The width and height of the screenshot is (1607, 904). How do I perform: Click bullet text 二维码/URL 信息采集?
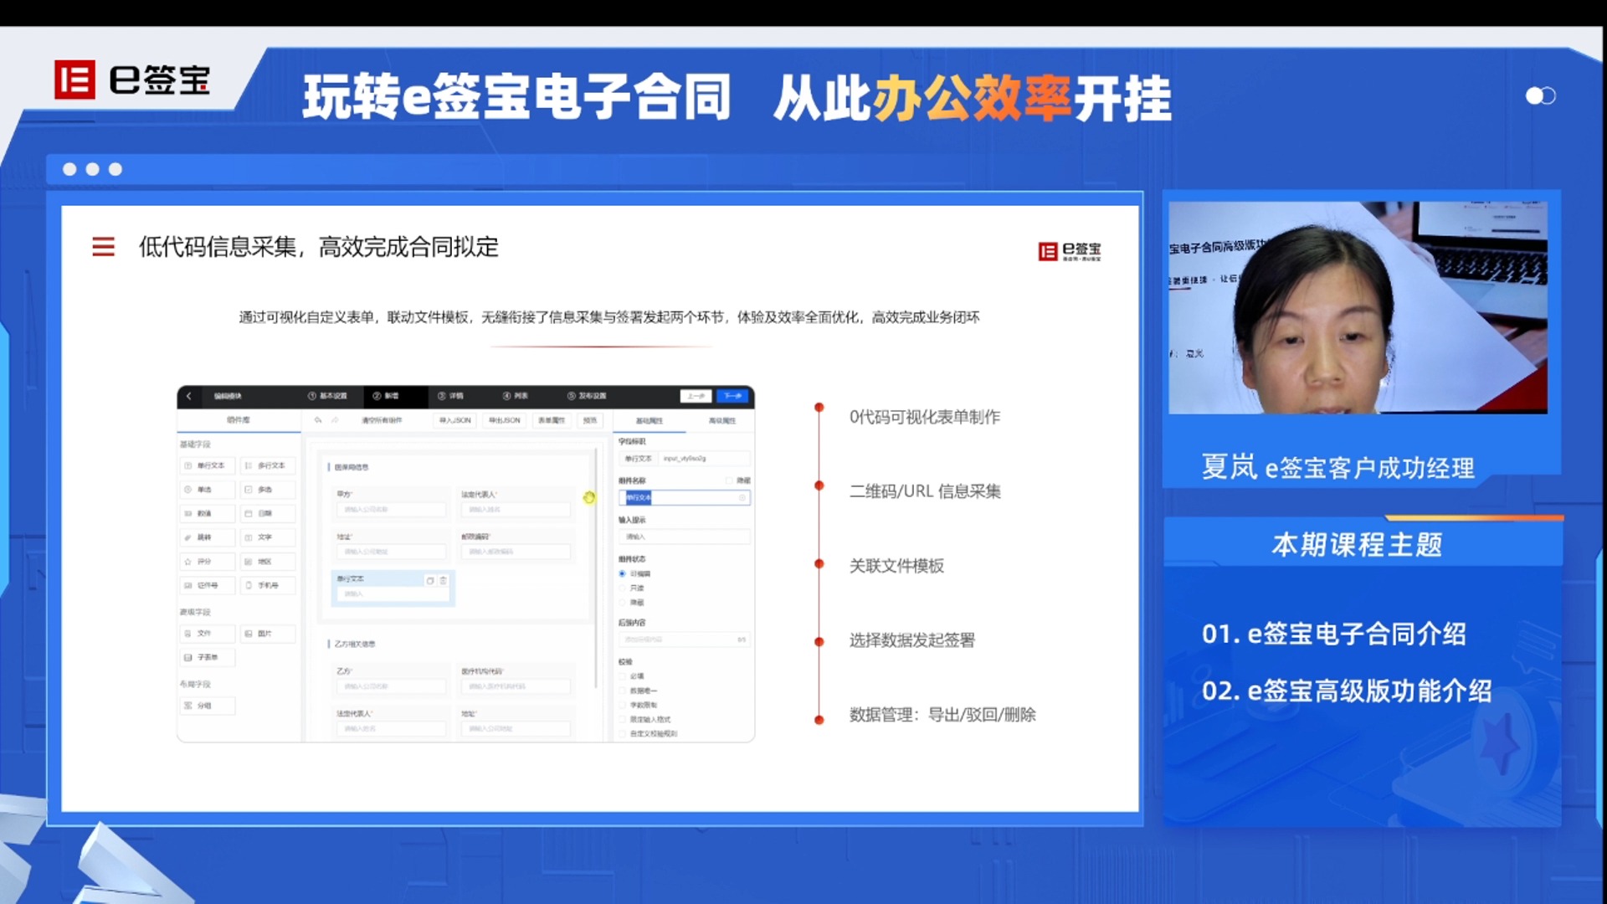[x=925, y=491]
